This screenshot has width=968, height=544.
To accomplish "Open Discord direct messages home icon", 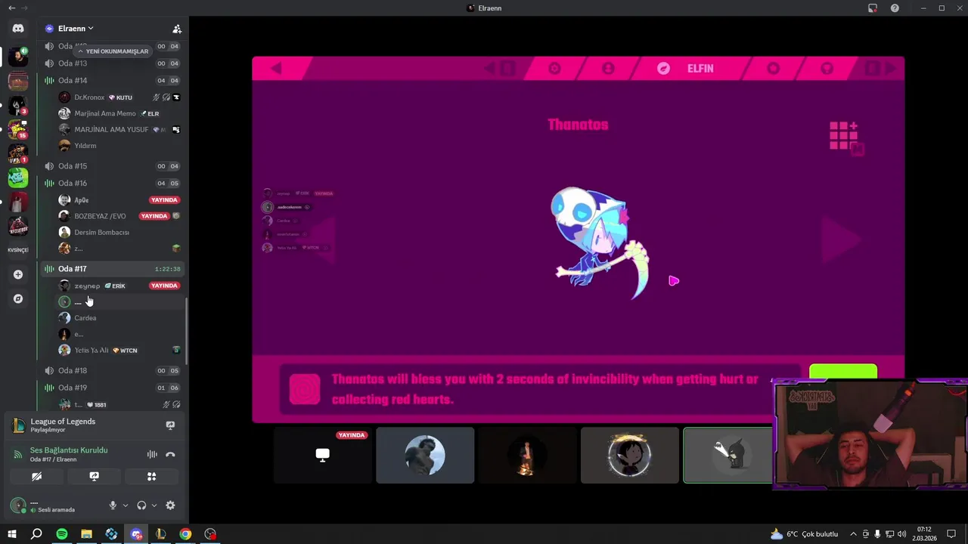I will (x=18, y=29).
